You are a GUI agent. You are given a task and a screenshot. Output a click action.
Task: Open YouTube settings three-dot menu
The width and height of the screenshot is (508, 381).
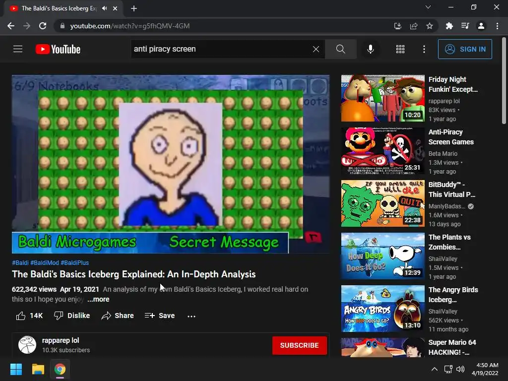click(x=424, y=49)
